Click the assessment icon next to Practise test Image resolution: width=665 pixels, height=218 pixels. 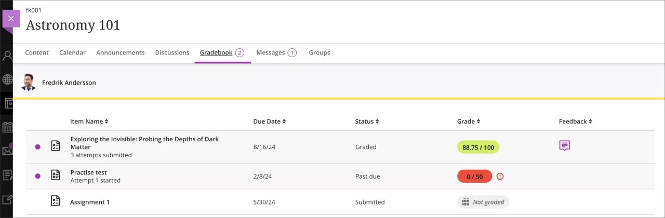coord(56,175)
